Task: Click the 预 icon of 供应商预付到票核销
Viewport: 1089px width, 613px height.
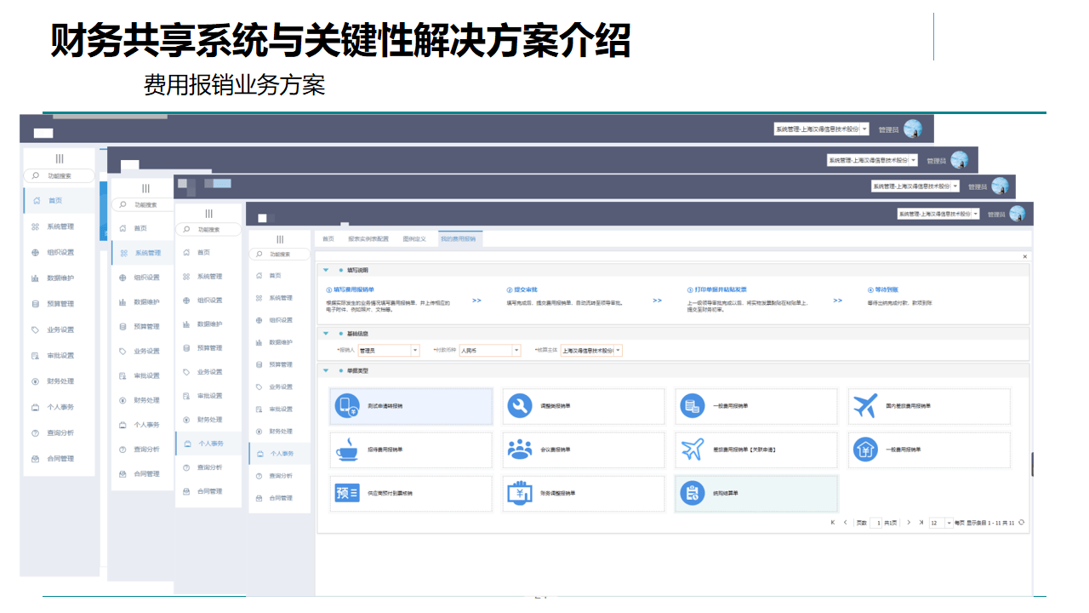Action: click(x=347, y=493)
